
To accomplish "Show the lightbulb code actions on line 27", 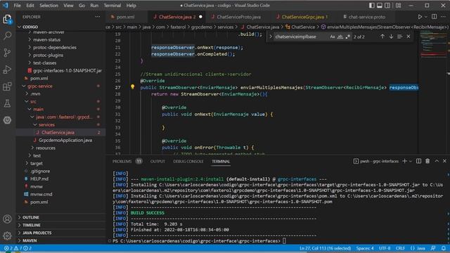I will pyautogui.click(x=133, y=86).
